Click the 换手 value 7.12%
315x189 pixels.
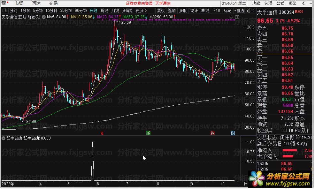click(x=287, y=118)
